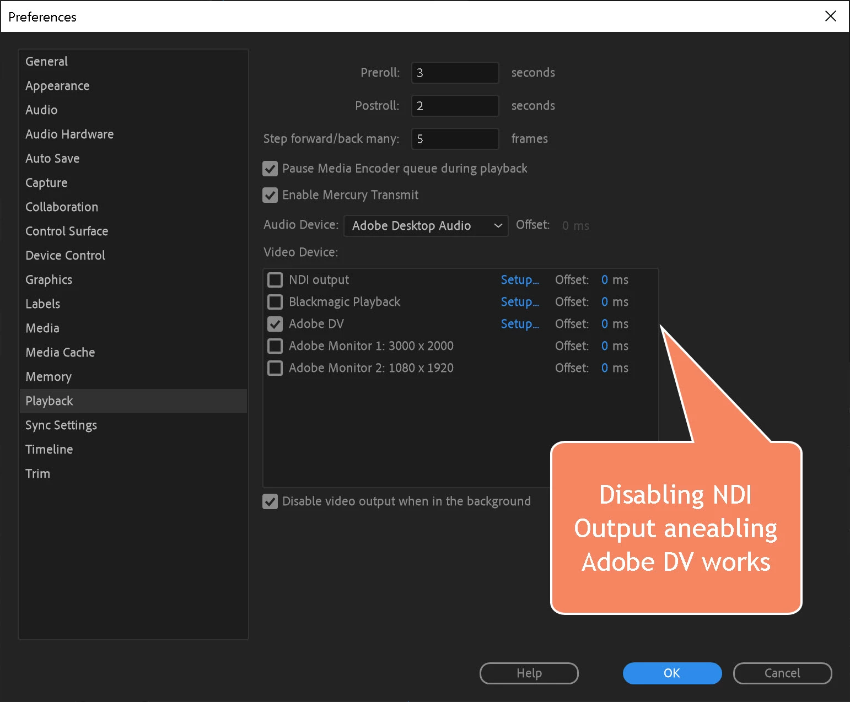Toggle Enable Mercury Transmit checkbox
Image resolution: width=850 pixels, height=702 pixels.
[270, 195]
